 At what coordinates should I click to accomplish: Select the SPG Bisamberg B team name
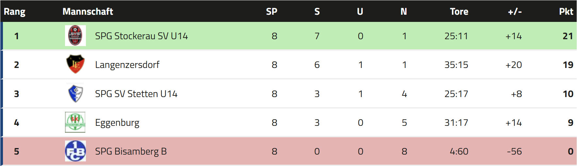click(131, 151)
